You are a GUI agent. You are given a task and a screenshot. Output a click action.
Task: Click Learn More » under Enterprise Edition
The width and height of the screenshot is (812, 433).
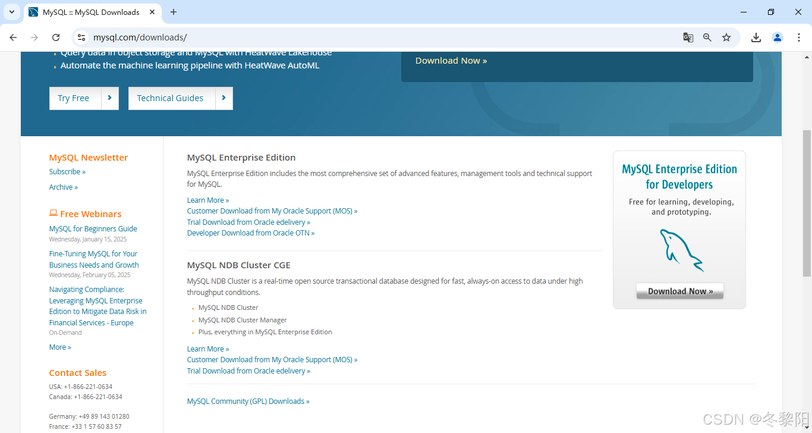208,200
